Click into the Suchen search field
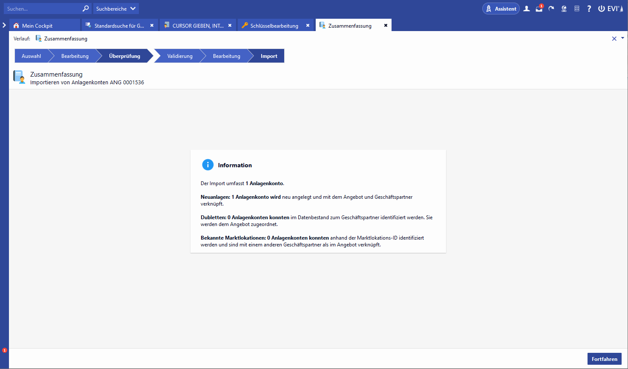The width and height of the screenshot is (628, 369). point(43,9)
